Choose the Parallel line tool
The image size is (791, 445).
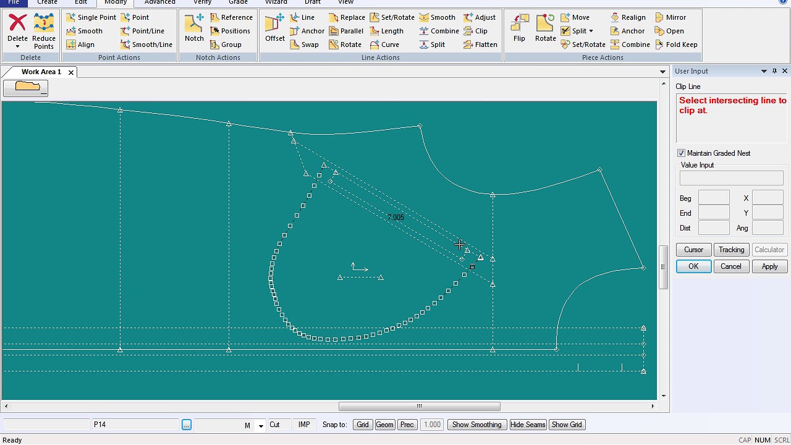[x=346, y=31]
